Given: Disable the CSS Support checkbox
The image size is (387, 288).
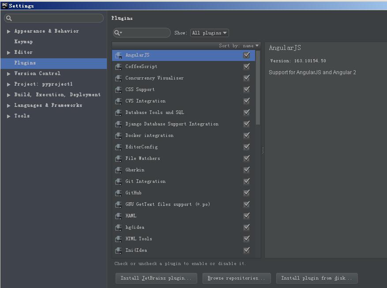Looking at the screenshot, I should [x=247, y=89].
